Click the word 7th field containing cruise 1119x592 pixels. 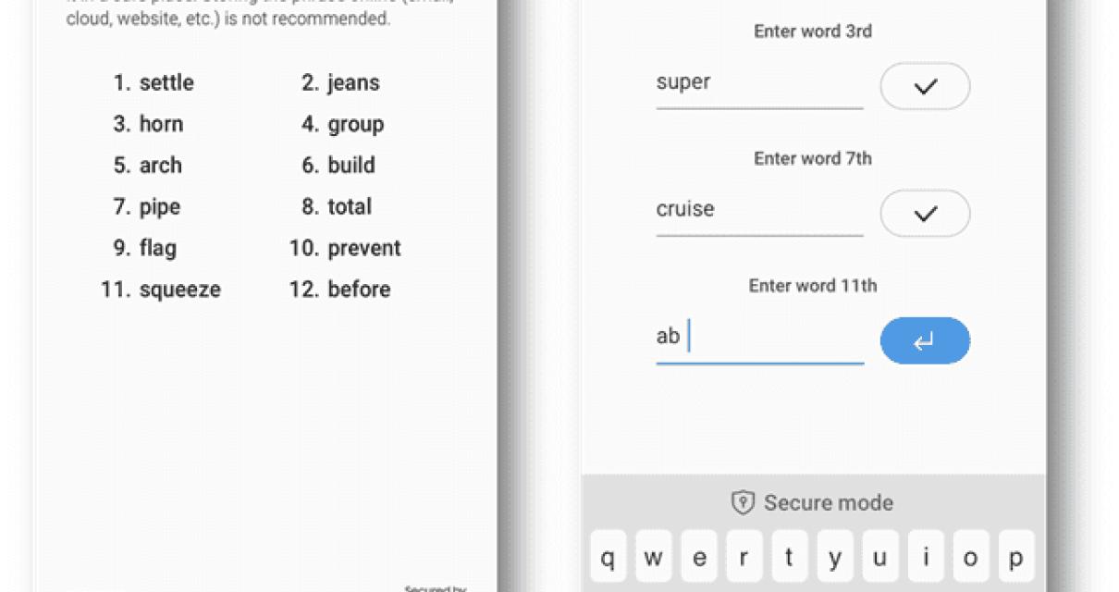pos(758,210)
